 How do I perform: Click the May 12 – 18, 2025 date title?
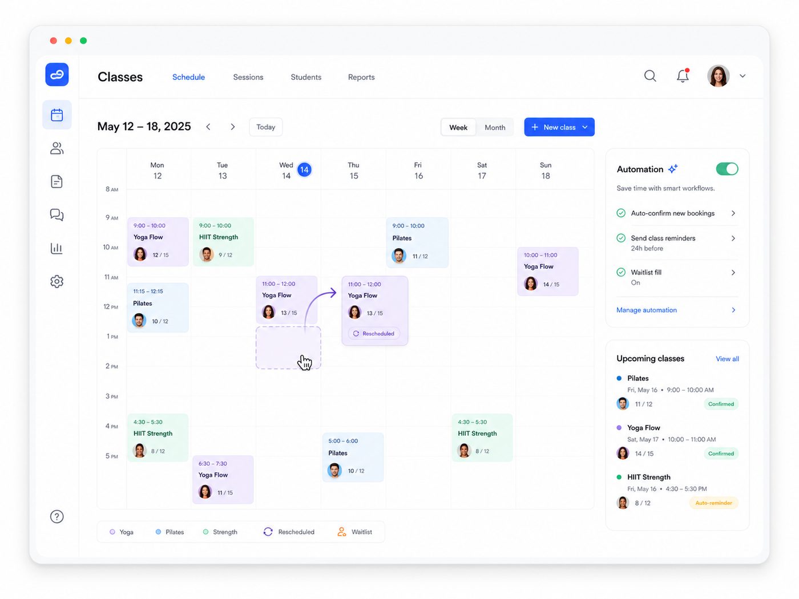pos(144,127)
